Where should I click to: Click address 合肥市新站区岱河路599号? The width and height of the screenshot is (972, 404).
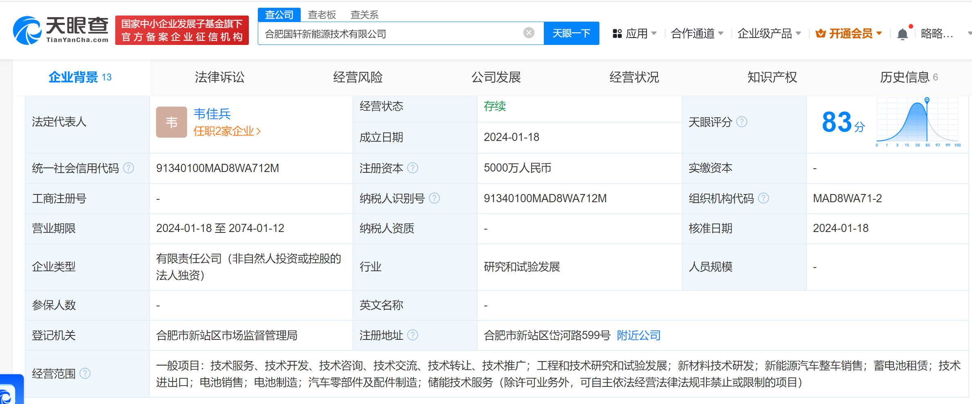547,335
